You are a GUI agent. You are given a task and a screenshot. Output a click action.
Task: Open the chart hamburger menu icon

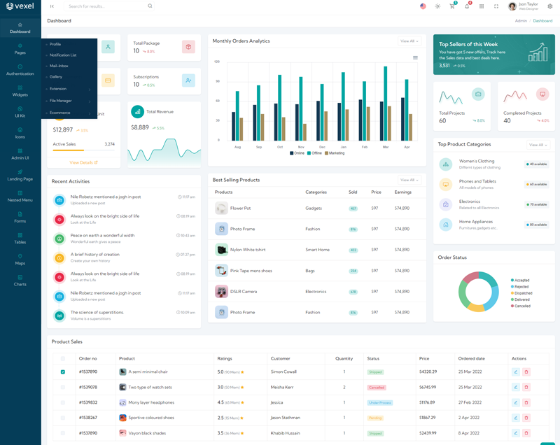click(415, 57)
